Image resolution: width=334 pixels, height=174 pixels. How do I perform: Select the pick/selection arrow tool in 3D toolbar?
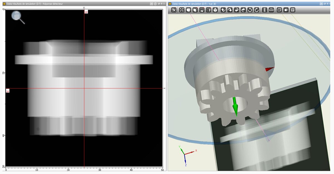(x=174, y=10)
